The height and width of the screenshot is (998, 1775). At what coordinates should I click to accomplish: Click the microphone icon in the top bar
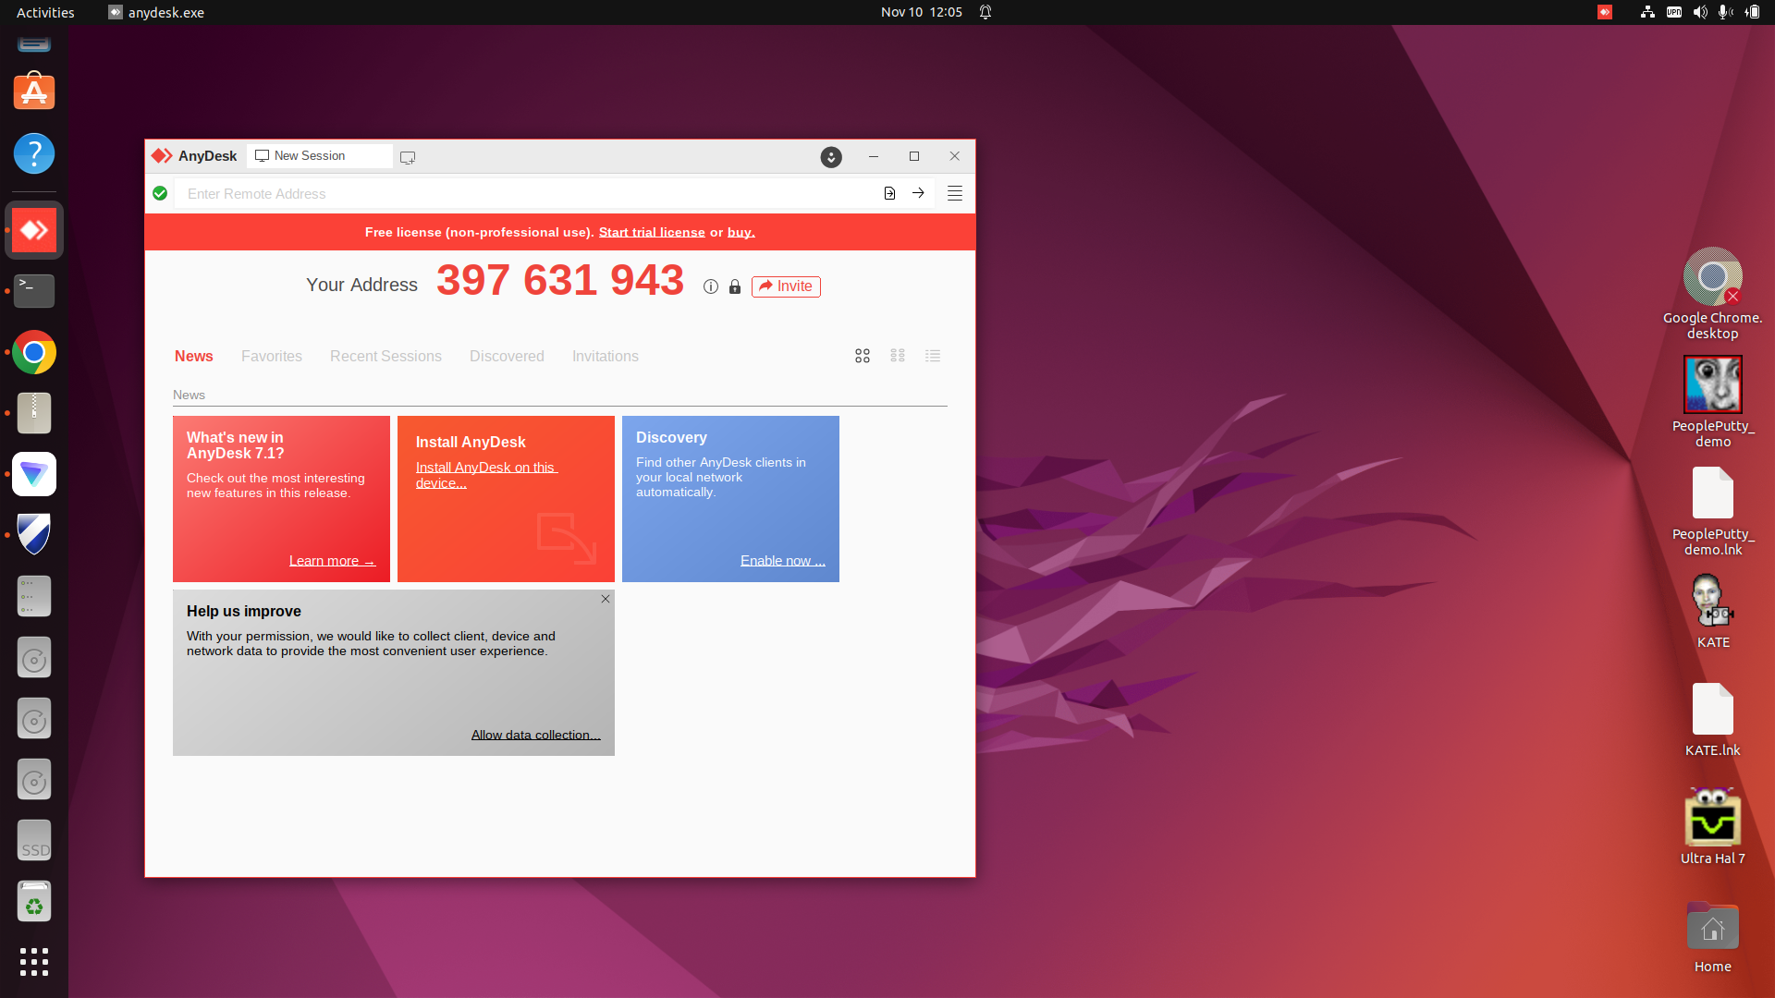tap(1725, 12)
